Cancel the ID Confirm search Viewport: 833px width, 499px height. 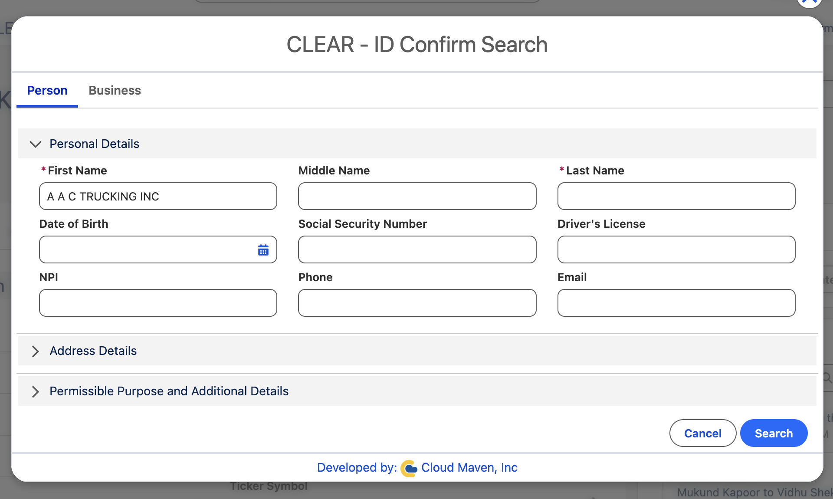703,433
